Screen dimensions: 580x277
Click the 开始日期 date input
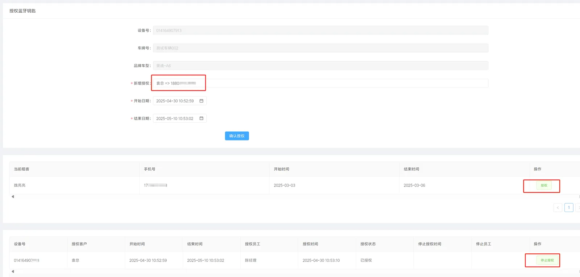point(180,101)
